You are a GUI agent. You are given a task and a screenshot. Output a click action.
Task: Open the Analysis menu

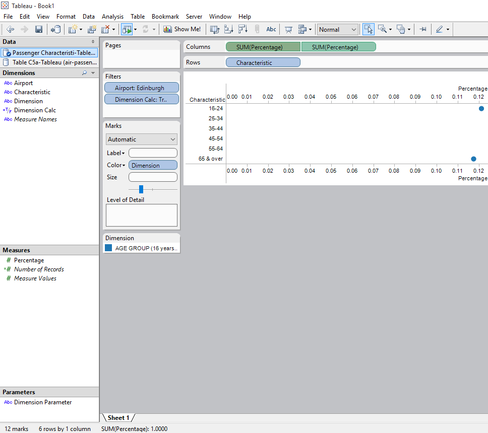[x=112, y=17]
